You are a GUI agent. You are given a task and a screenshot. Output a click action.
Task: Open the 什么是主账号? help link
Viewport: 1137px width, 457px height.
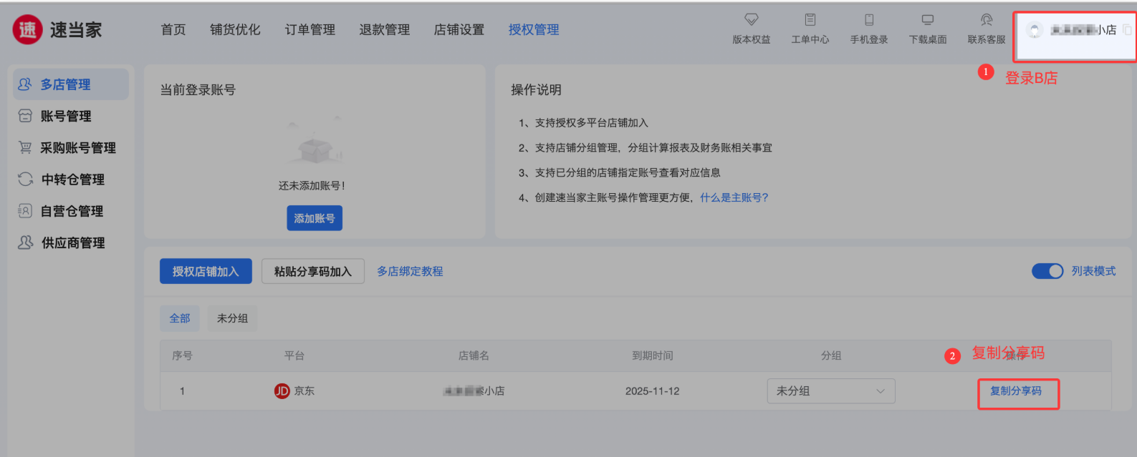pyautogui.click(x=734, y=198)
